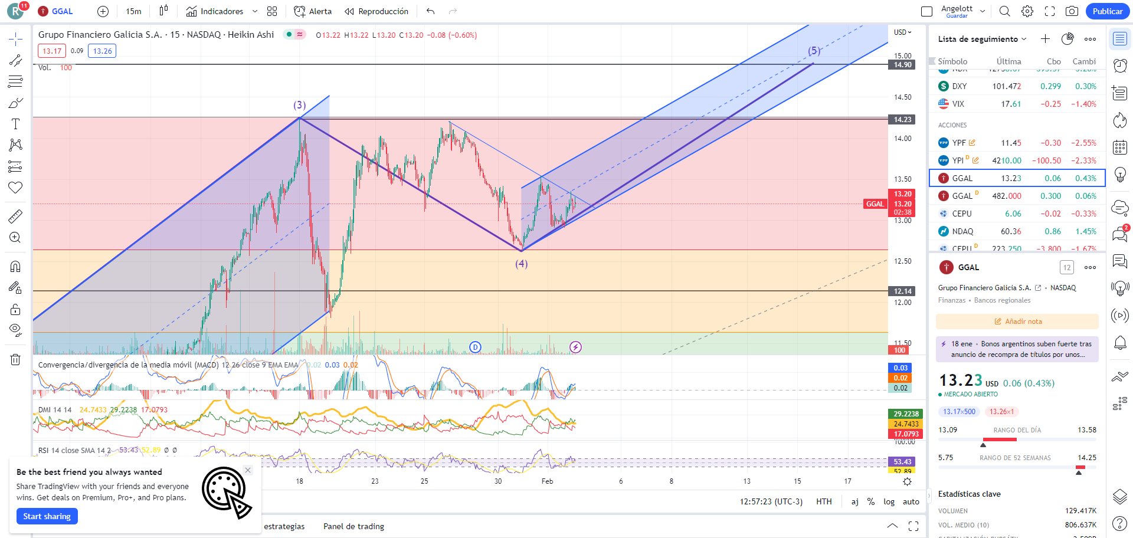The height and width of the screenshot is (538, 1133).
Task: Open the 15m interval selector
Action: tap(133, 11)
